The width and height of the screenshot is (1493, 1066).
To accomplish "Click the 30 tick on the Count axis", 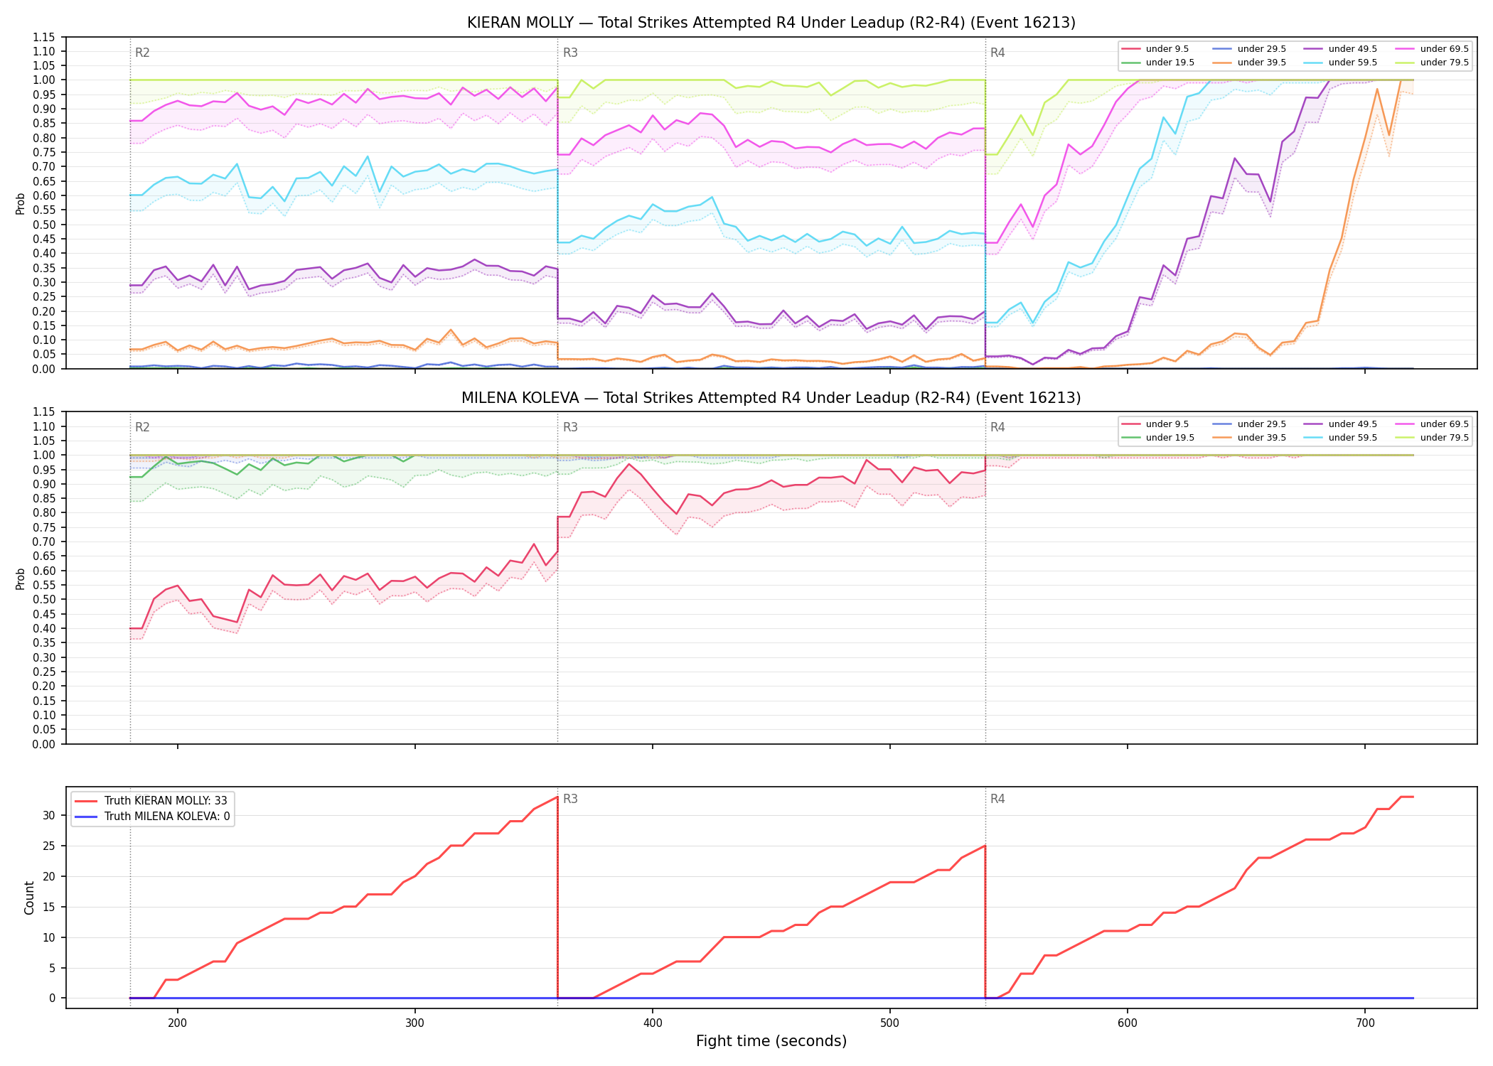I will point(48,816).
